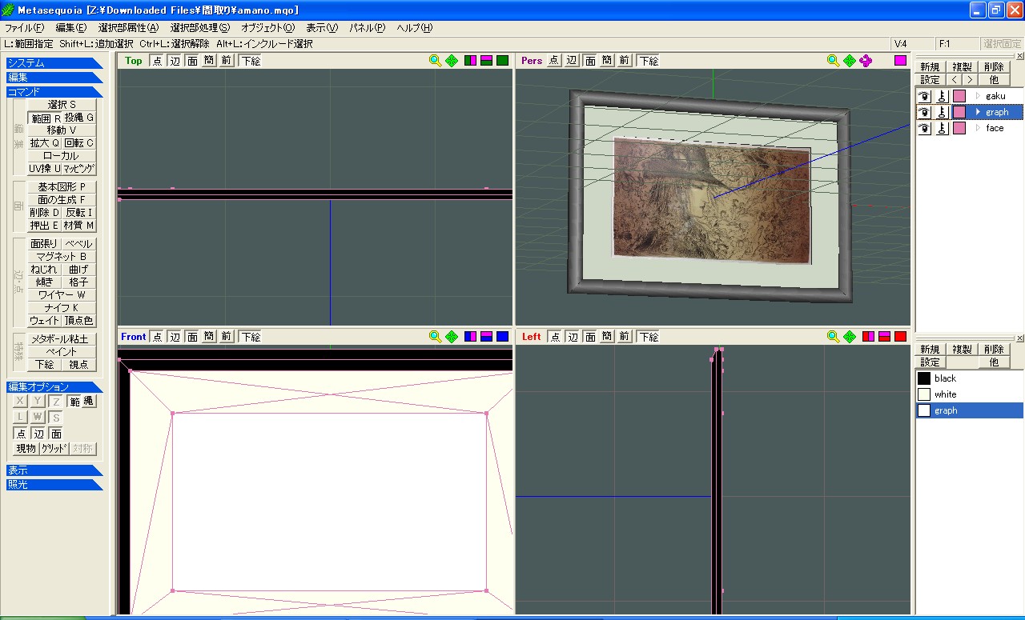Toggle 下絵 display in Front viewport header
Image resolution: width=1025 pixels, height=620 pixels.
[x=250, y=337]
